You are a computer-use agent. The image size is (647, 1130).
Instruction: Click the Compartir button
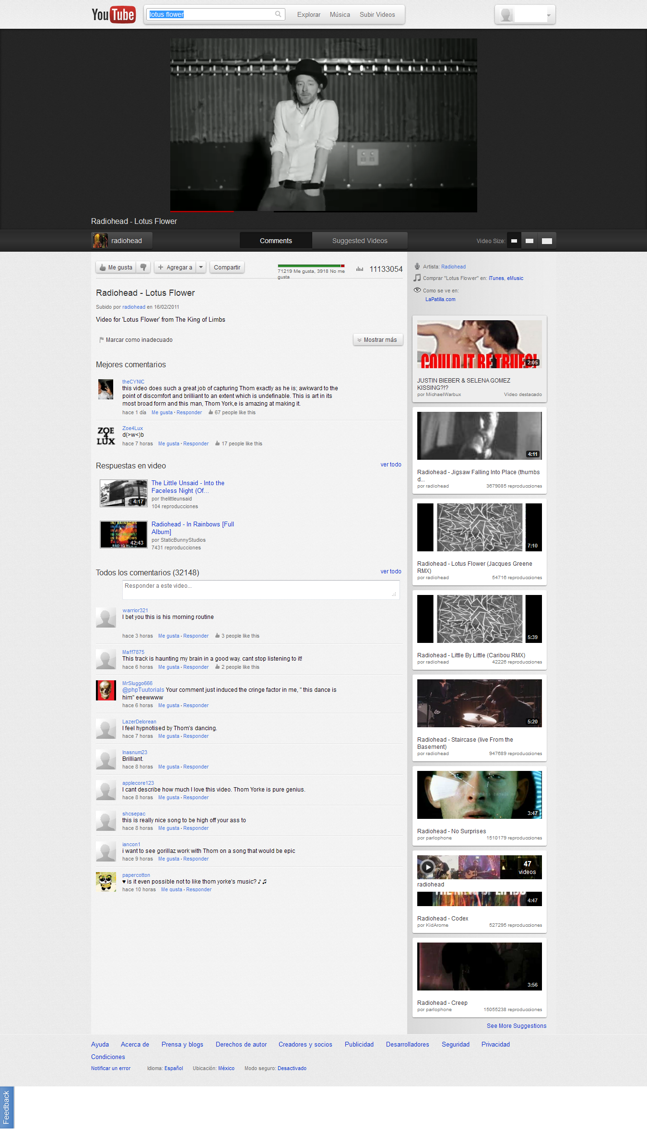tap(227, 268)
